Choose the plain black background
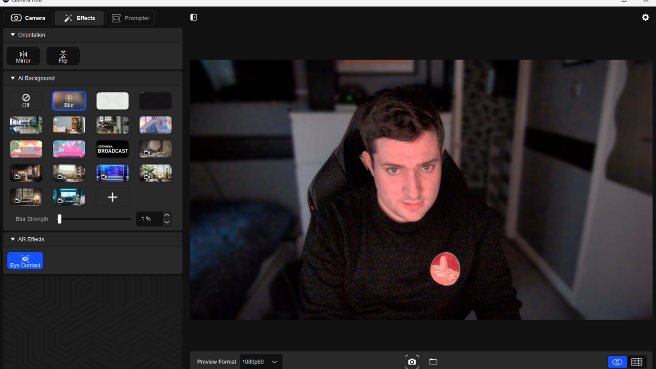 (155, 101)
